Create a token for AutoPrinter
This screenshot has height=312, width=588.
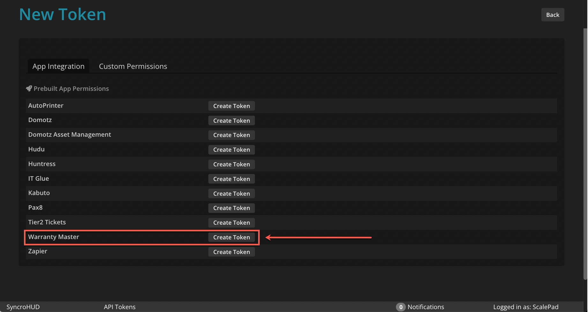tap(232, 106)
